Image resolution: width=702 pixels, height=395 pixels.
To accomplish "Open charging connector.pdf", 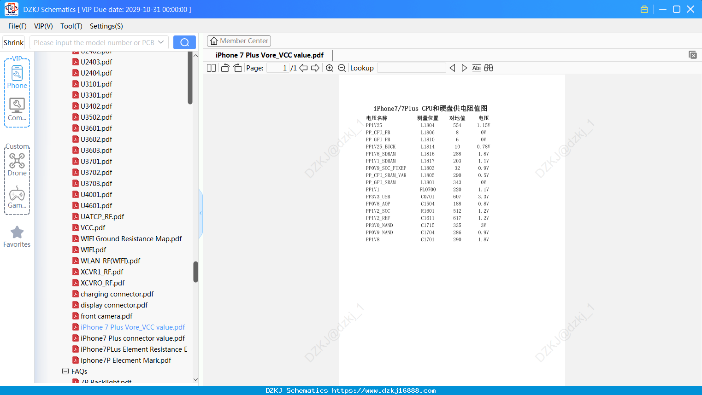I will [x=113, y=294].
